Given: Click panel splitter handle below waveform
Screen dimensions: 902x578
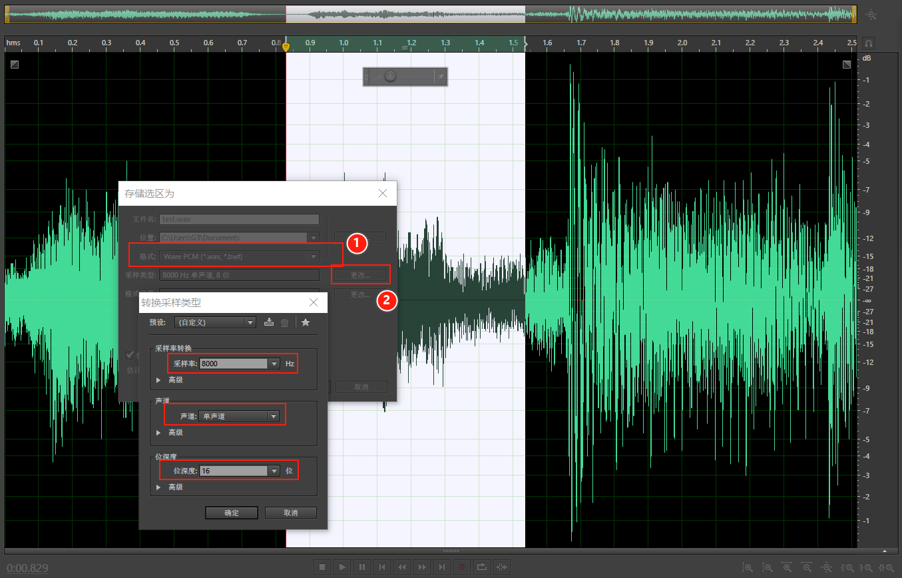Looking at the screenshot, I should [x=451, y=551].
